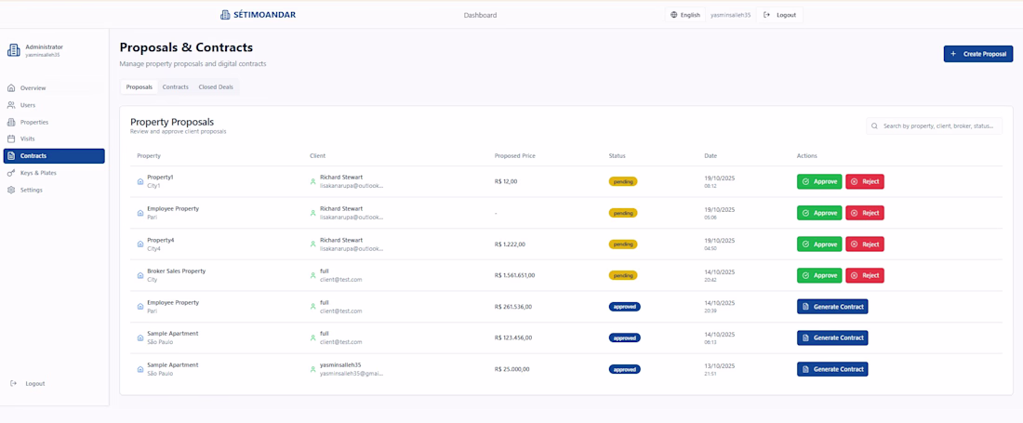Click the Create Proposal button
The width and height of the screenshot is (1023, 423).
[978, 54]
